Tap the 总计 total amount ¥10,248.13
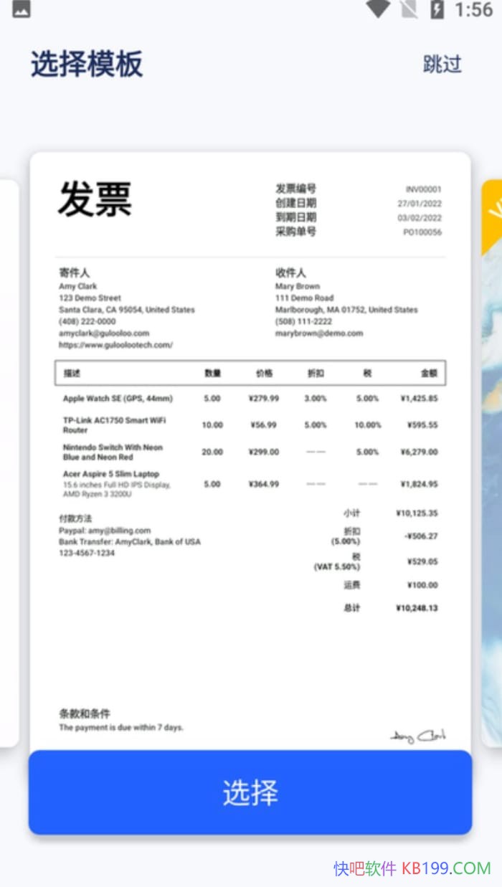 [416, 608]
